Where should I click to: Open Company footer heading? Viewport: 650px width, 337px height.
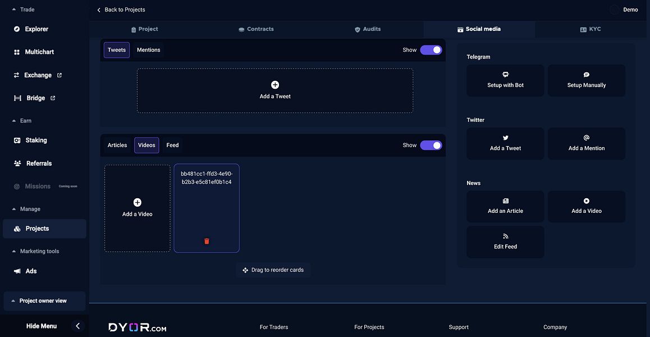(555, 327)
